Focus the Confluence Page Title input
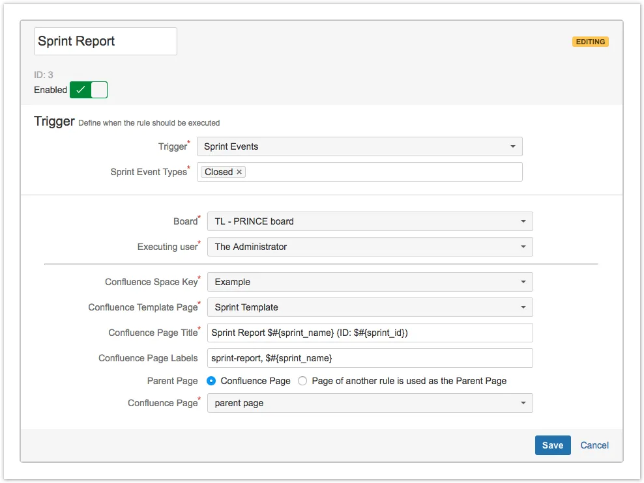The height and width of the screenshot is (483, 644). click(370, 333)
